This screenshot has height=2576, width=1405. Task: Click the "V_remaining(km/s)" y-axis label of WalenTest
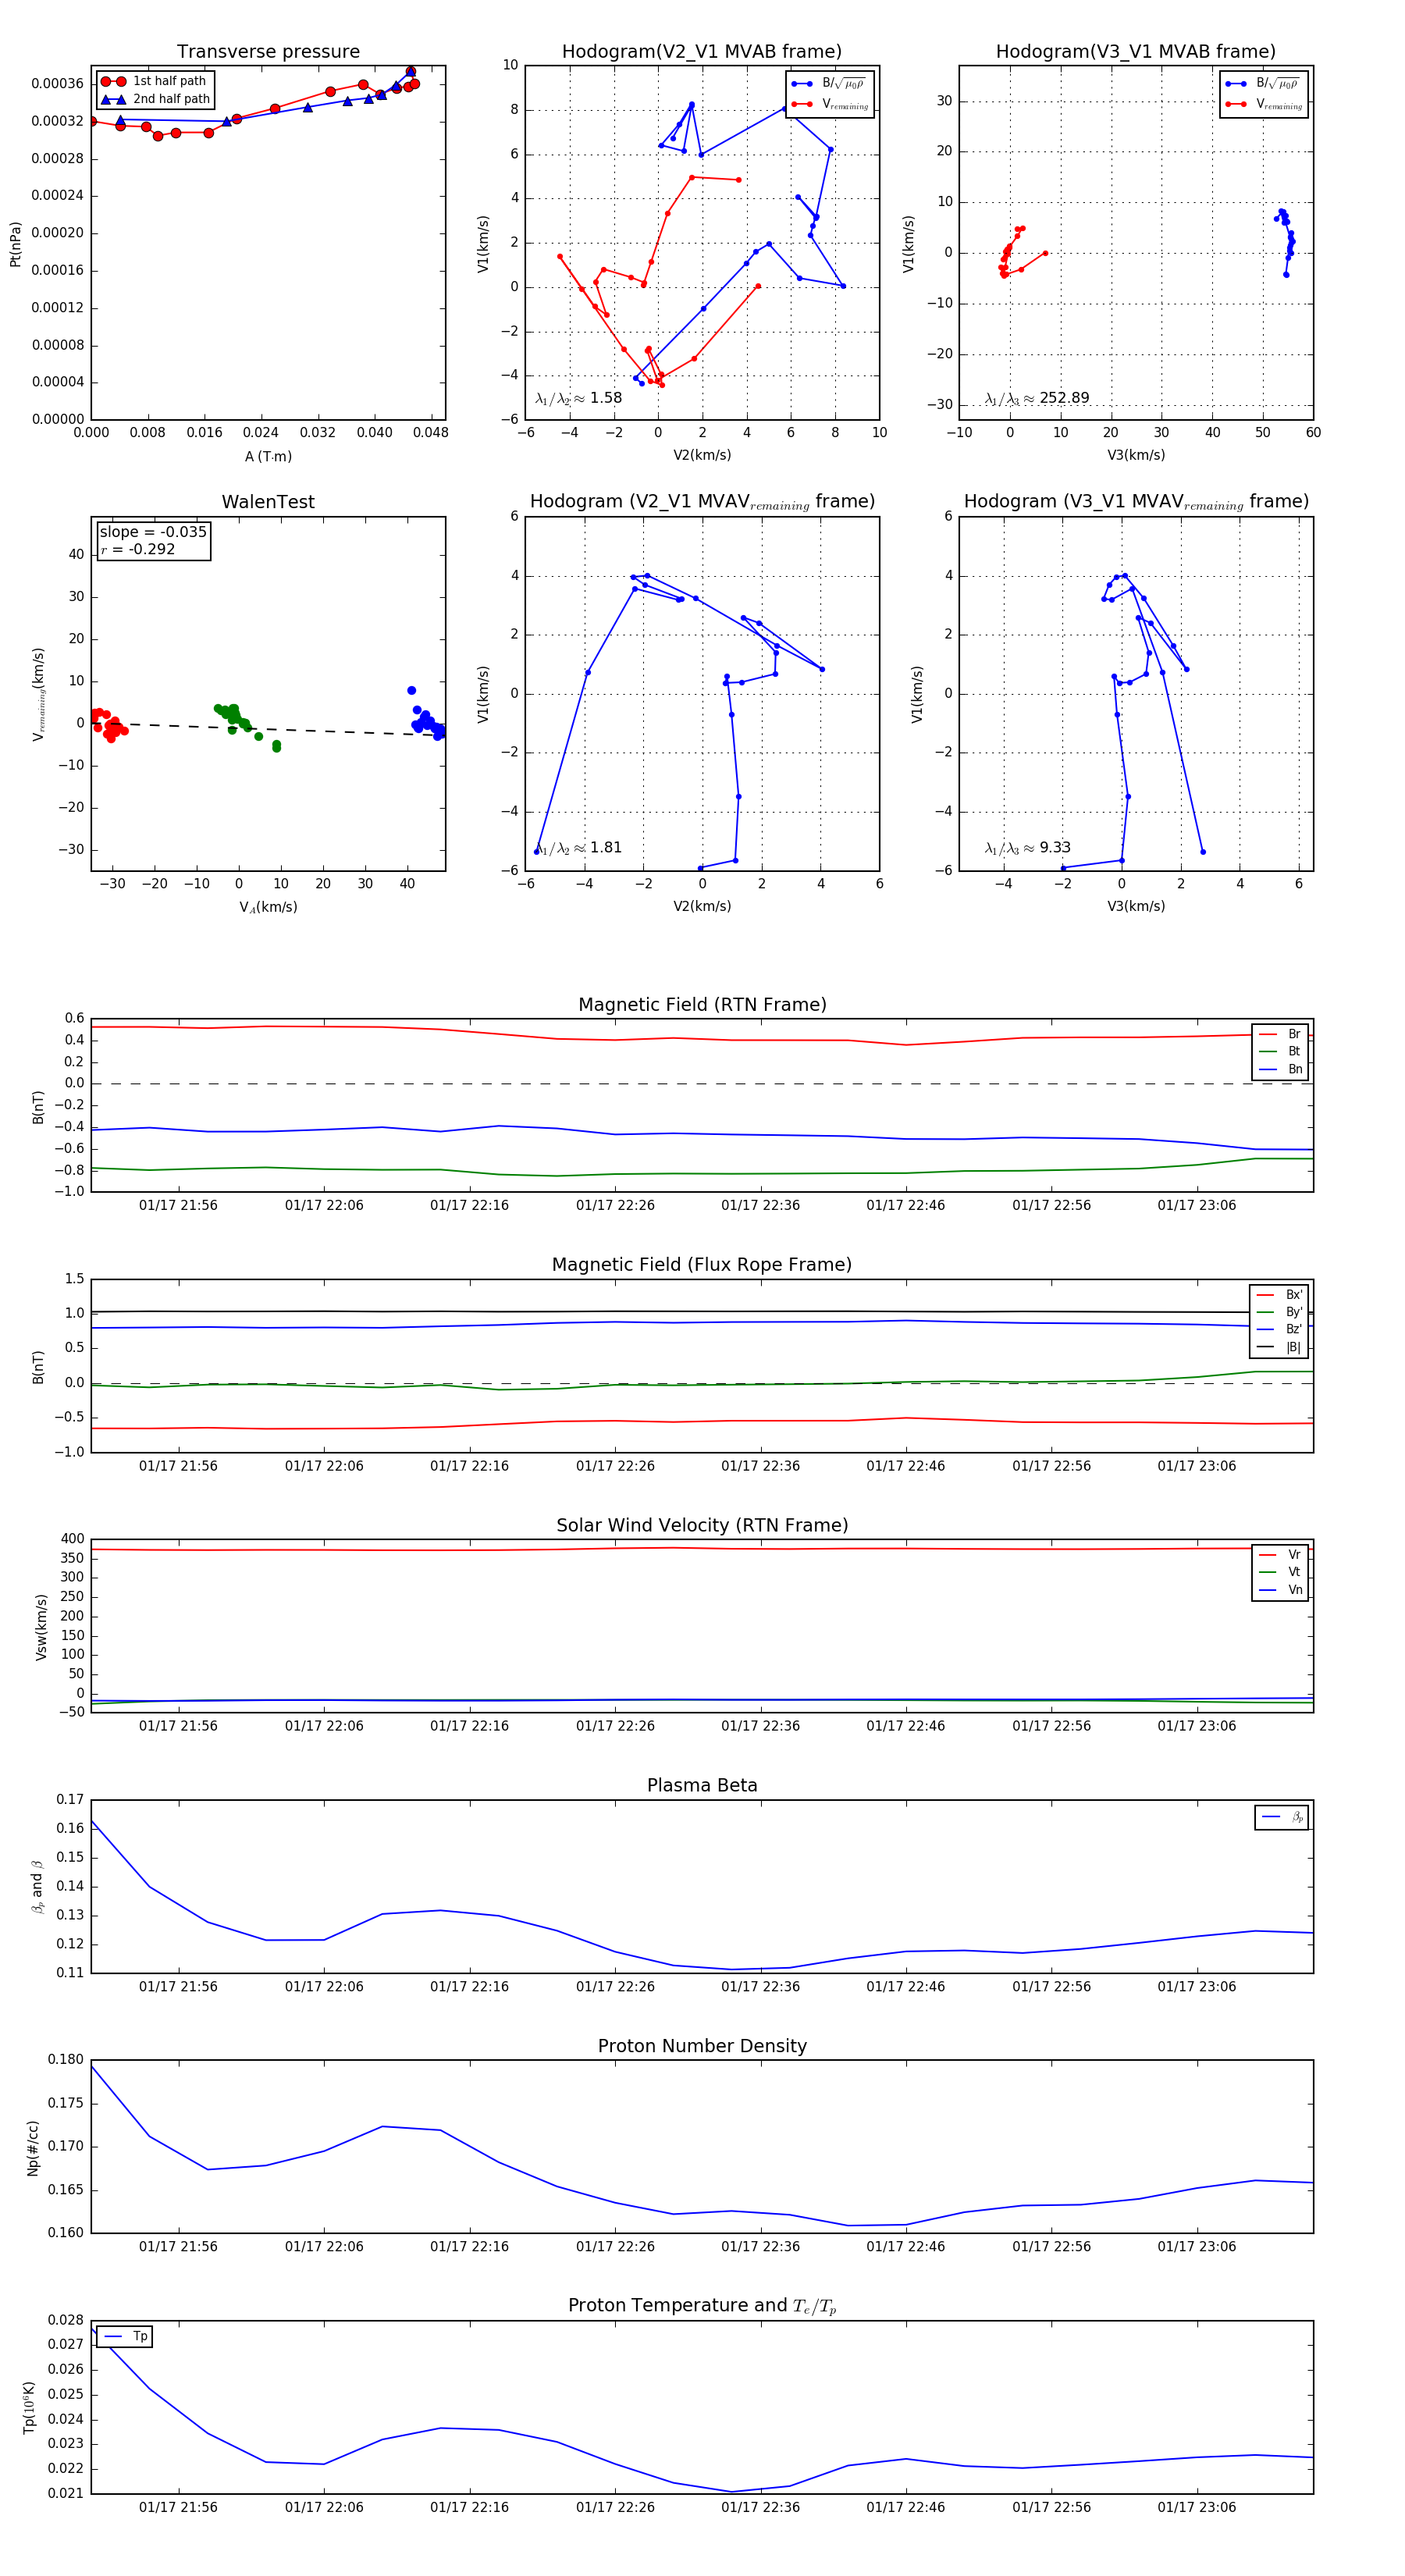tap(38, 694)
